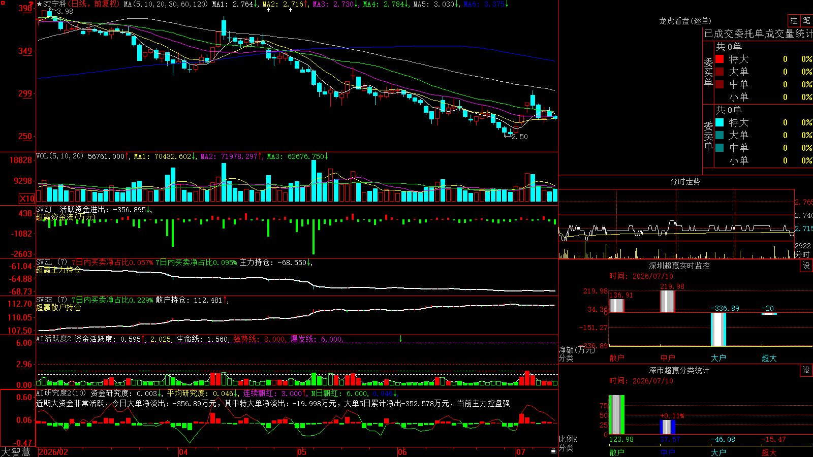
Task: Click the SVZJ 活跃资金进出 indicator label
Action: (x=72, y=209)
